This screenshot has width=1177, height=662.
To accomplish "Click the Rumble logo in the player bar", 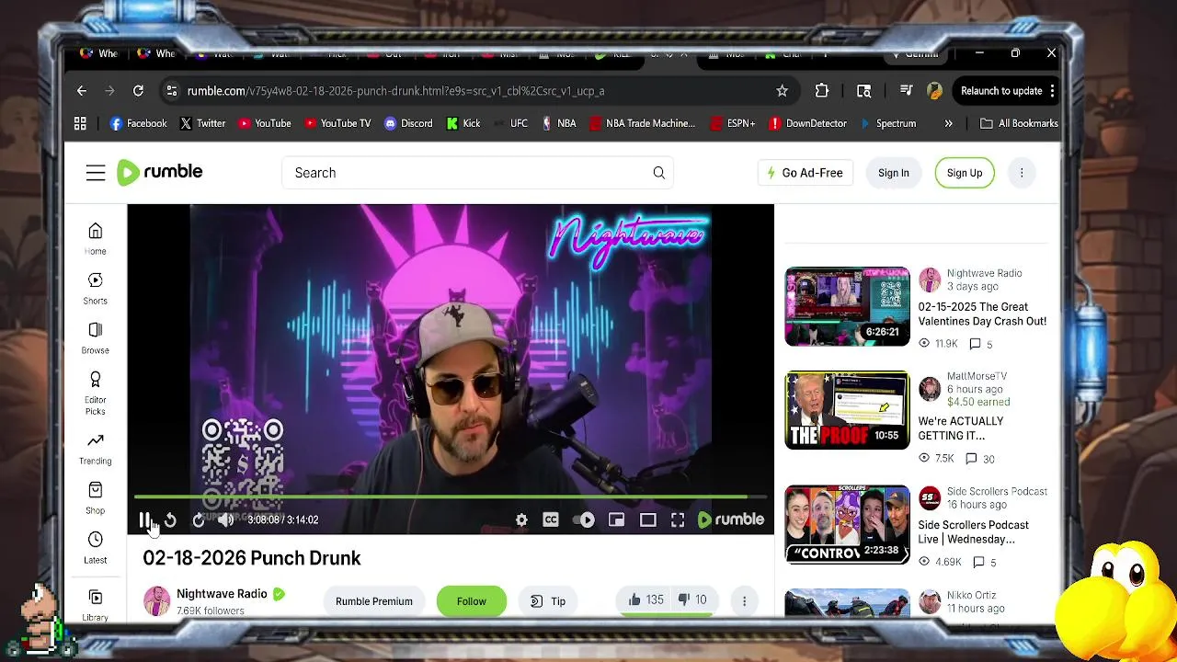I will [731, 519].
